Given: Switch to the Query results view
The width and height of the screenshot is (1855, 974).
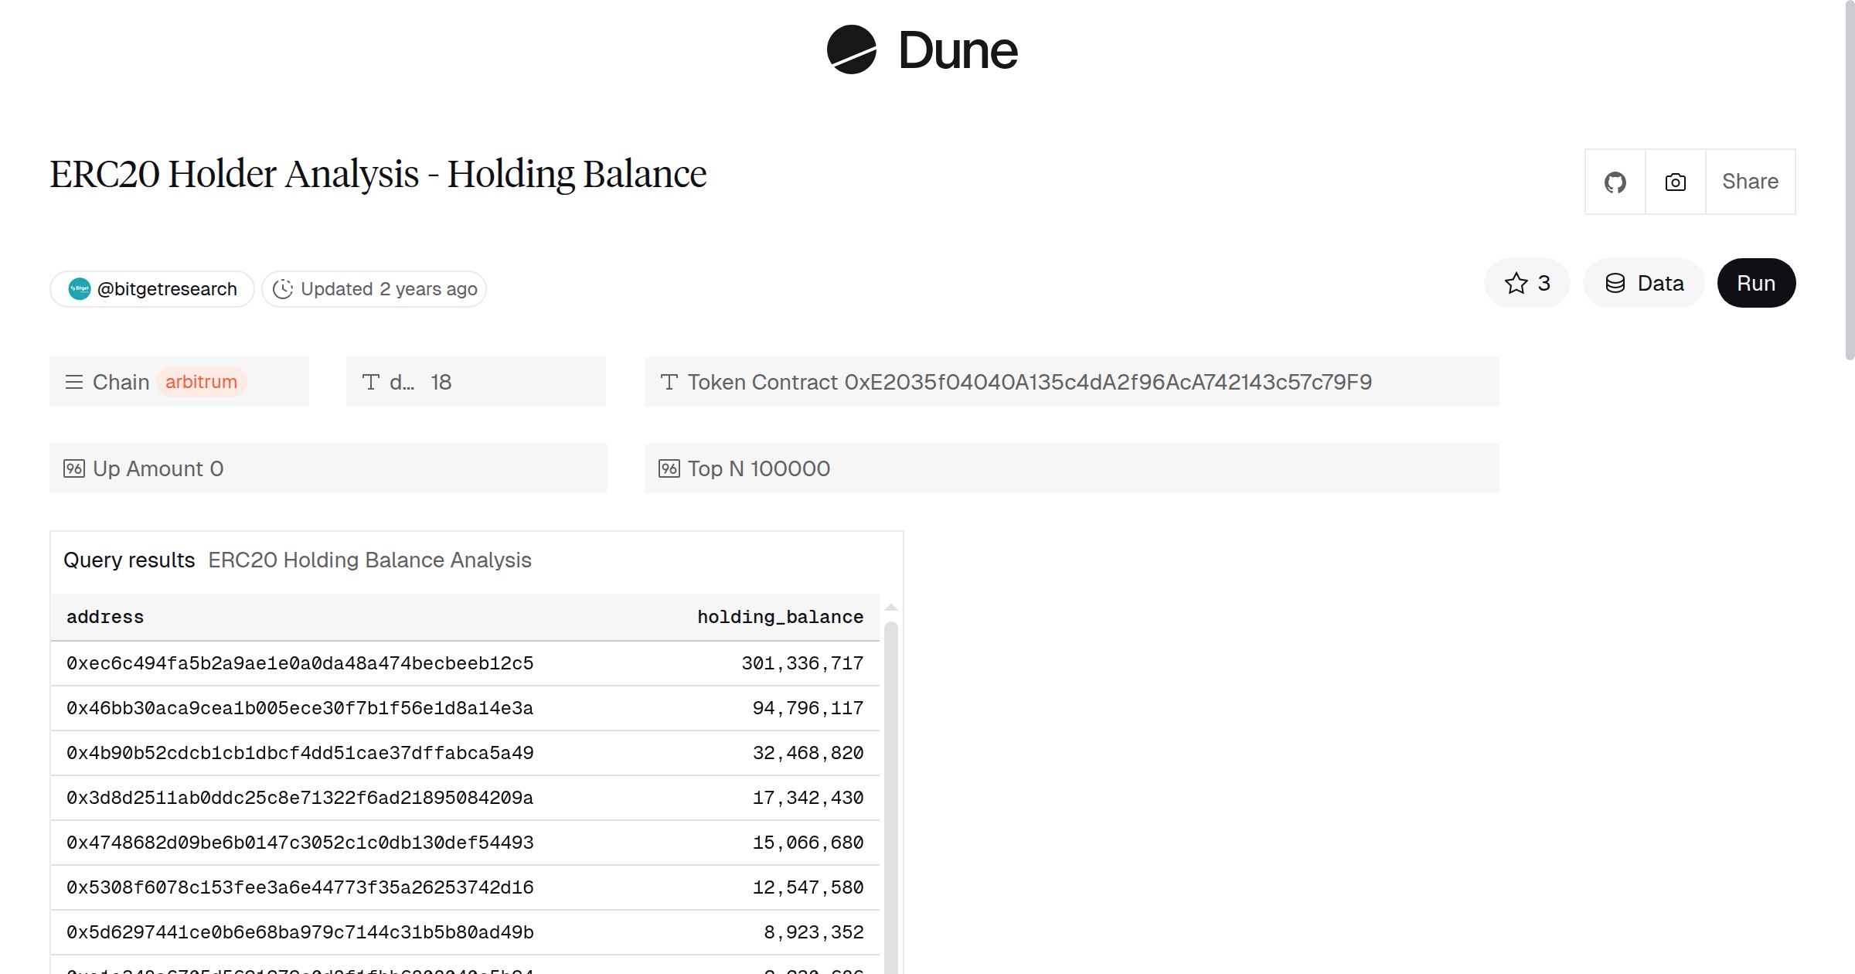Looking at the screenshot, I should tap(129, 560).
